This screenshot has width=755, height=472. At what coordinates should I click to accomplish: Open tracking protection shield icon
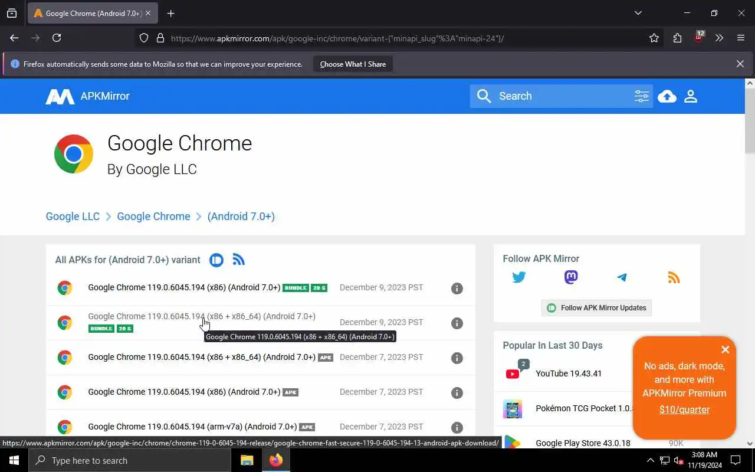click(x=144, y=38)
